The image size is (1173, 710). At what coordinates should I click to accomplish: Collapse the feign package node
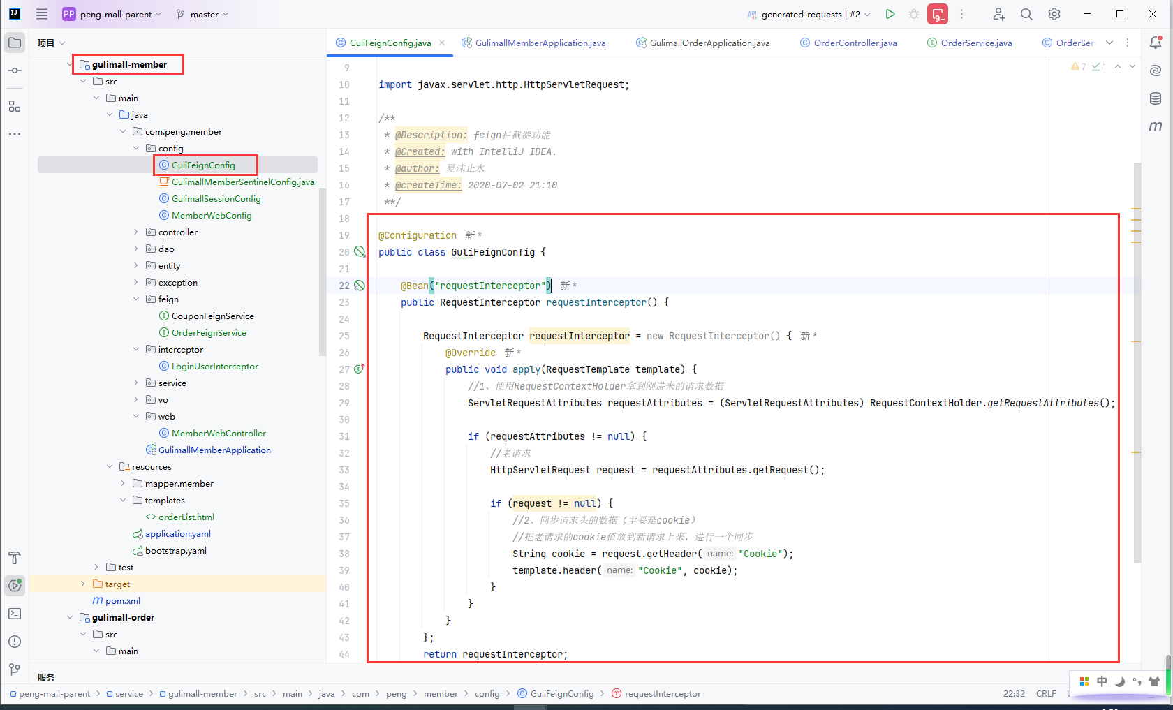(x=136, y=299)
